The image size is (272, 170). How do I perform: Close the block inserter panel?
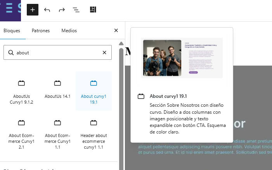116,31
